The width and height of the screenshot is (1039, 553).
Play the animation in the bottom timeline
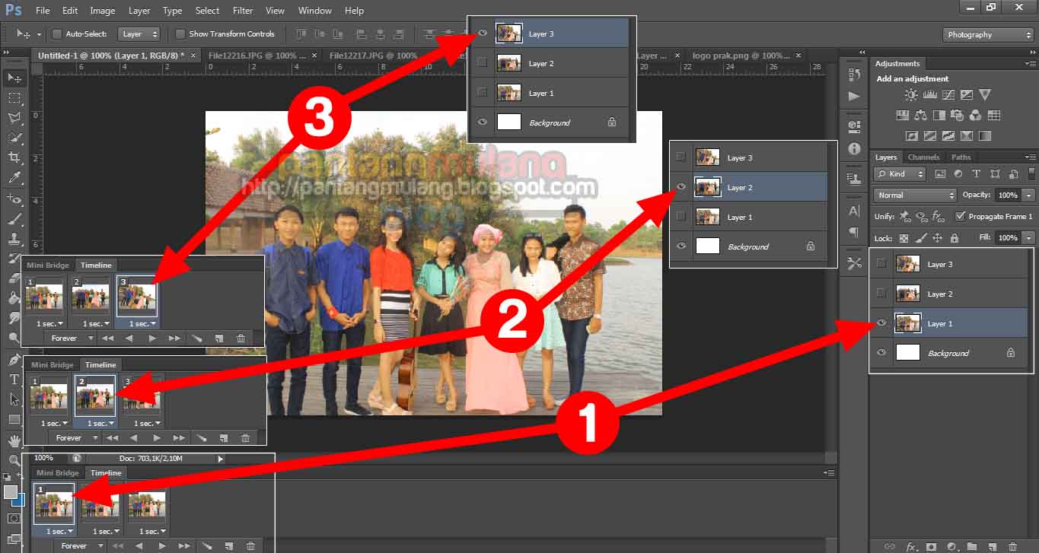coord(161,545)
